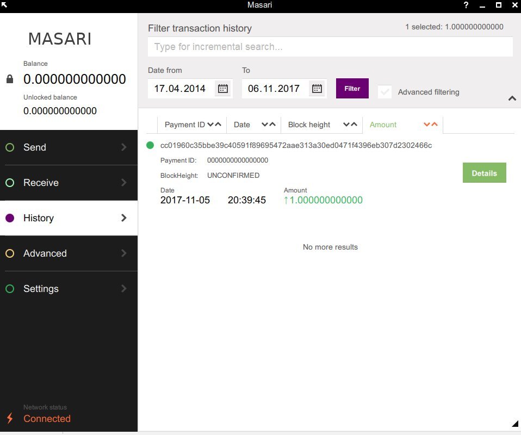This screenshot has height=435, width=521.
Task: Close the Masari window
Action: [x=514, y=5]
